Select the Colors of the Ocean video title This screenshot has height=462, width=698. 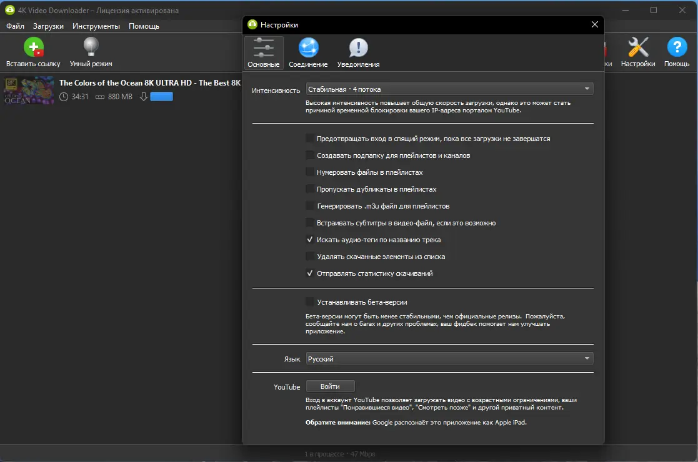click(x=150, y=82)
